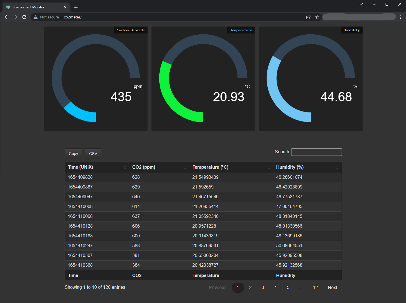This screenshot has width=406, height=303.
Task: Select the temperature value 21.54993439
Action: (206, 177)
